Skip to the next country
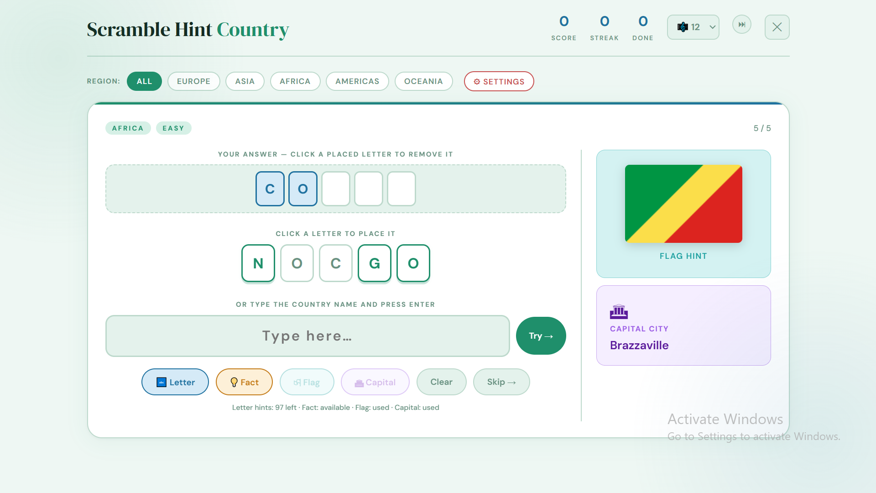This screenshot has height=493, width=876. tap(501, 382)
